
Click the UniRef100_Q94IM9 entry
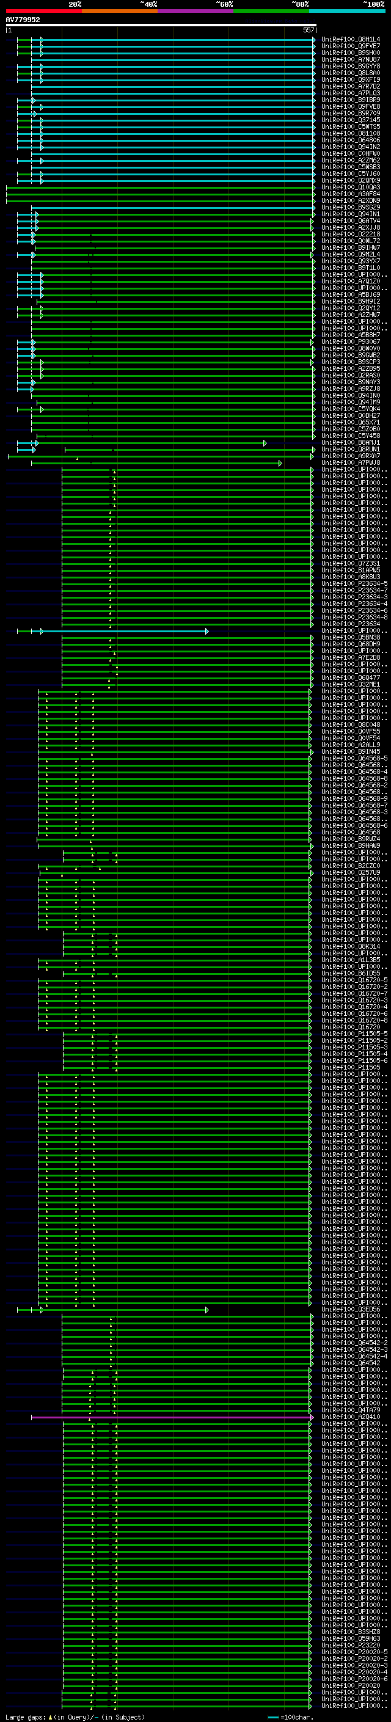[x=351, y=402]
